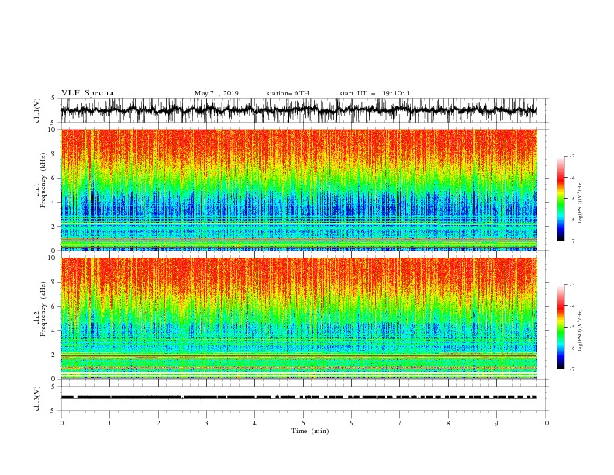Click the ch.3 black pulse trace

(x=298, y=397)
